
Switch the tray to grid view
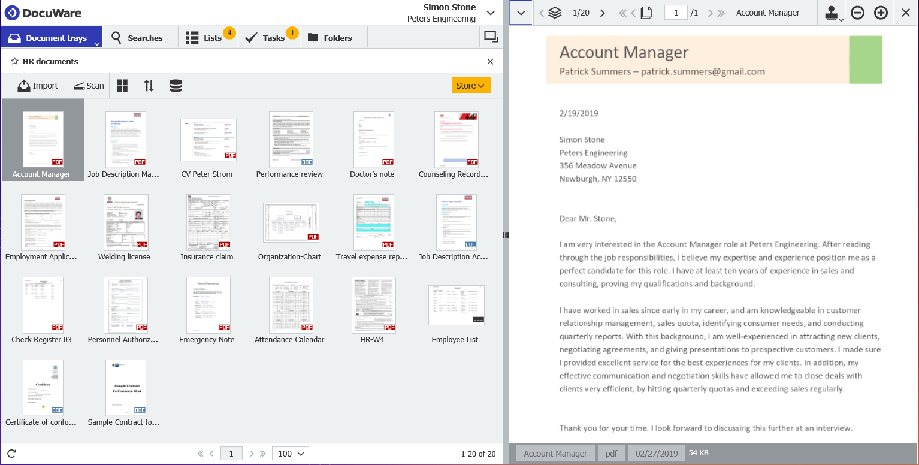click(x=122, y=86)
